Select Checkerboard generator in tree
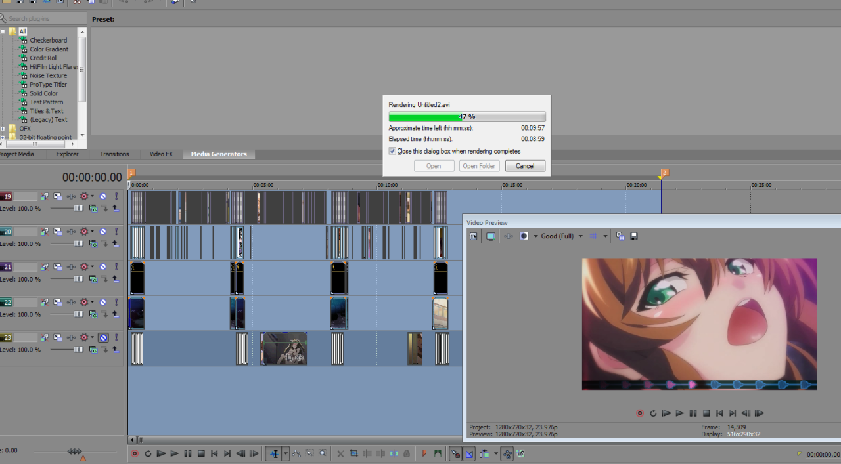This screenshot has width=841, height=464. click(48, 40)
